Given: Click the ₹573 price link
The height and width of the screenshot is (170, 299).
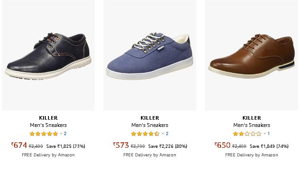Looking at the screenshot, I should [x=121, y=146].
